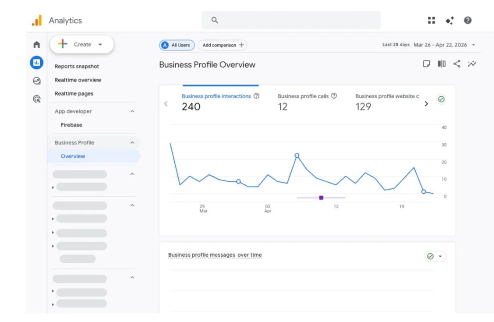This screenshot has width=494, height=322.
Task: Open the Advertising icon in left rail
Action: 37,99
